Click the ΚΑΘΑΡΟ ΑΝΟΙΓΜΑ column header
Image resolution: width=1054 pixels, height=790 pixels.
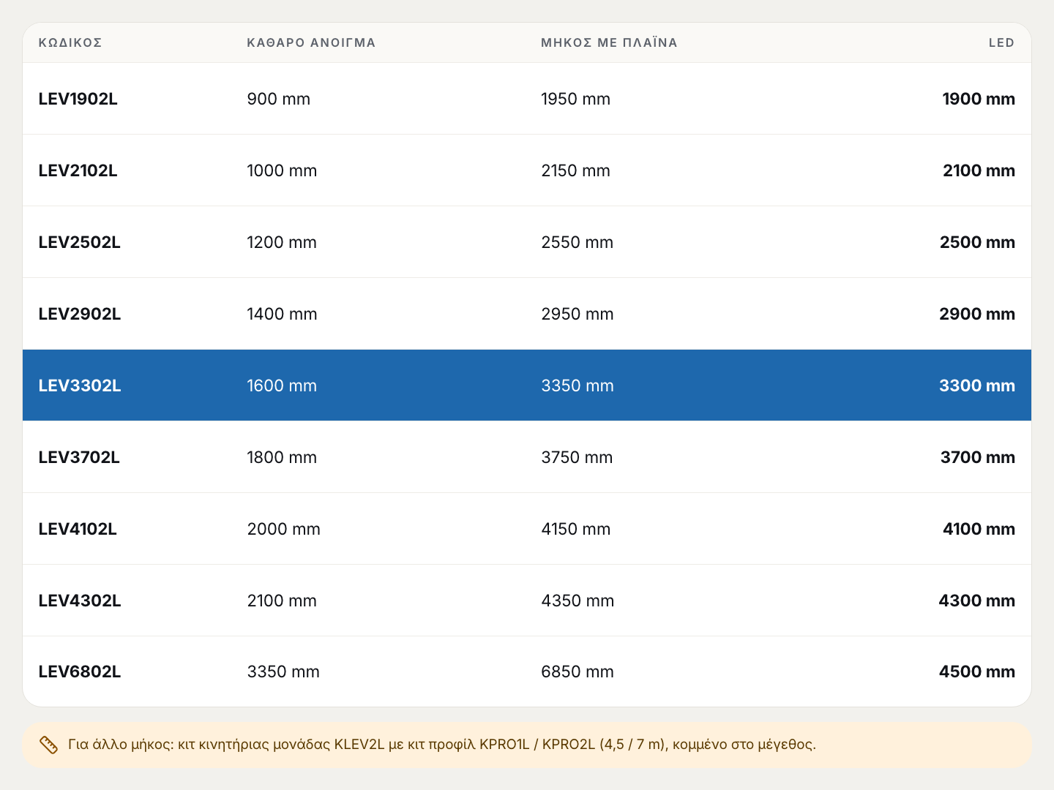311,42
